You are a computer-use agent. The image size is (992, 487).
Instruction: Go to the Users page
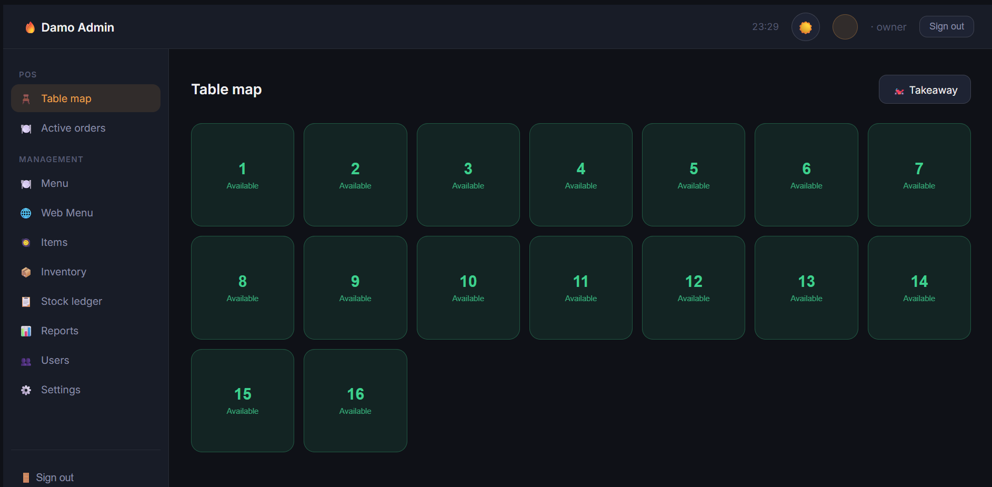point(86,360)
